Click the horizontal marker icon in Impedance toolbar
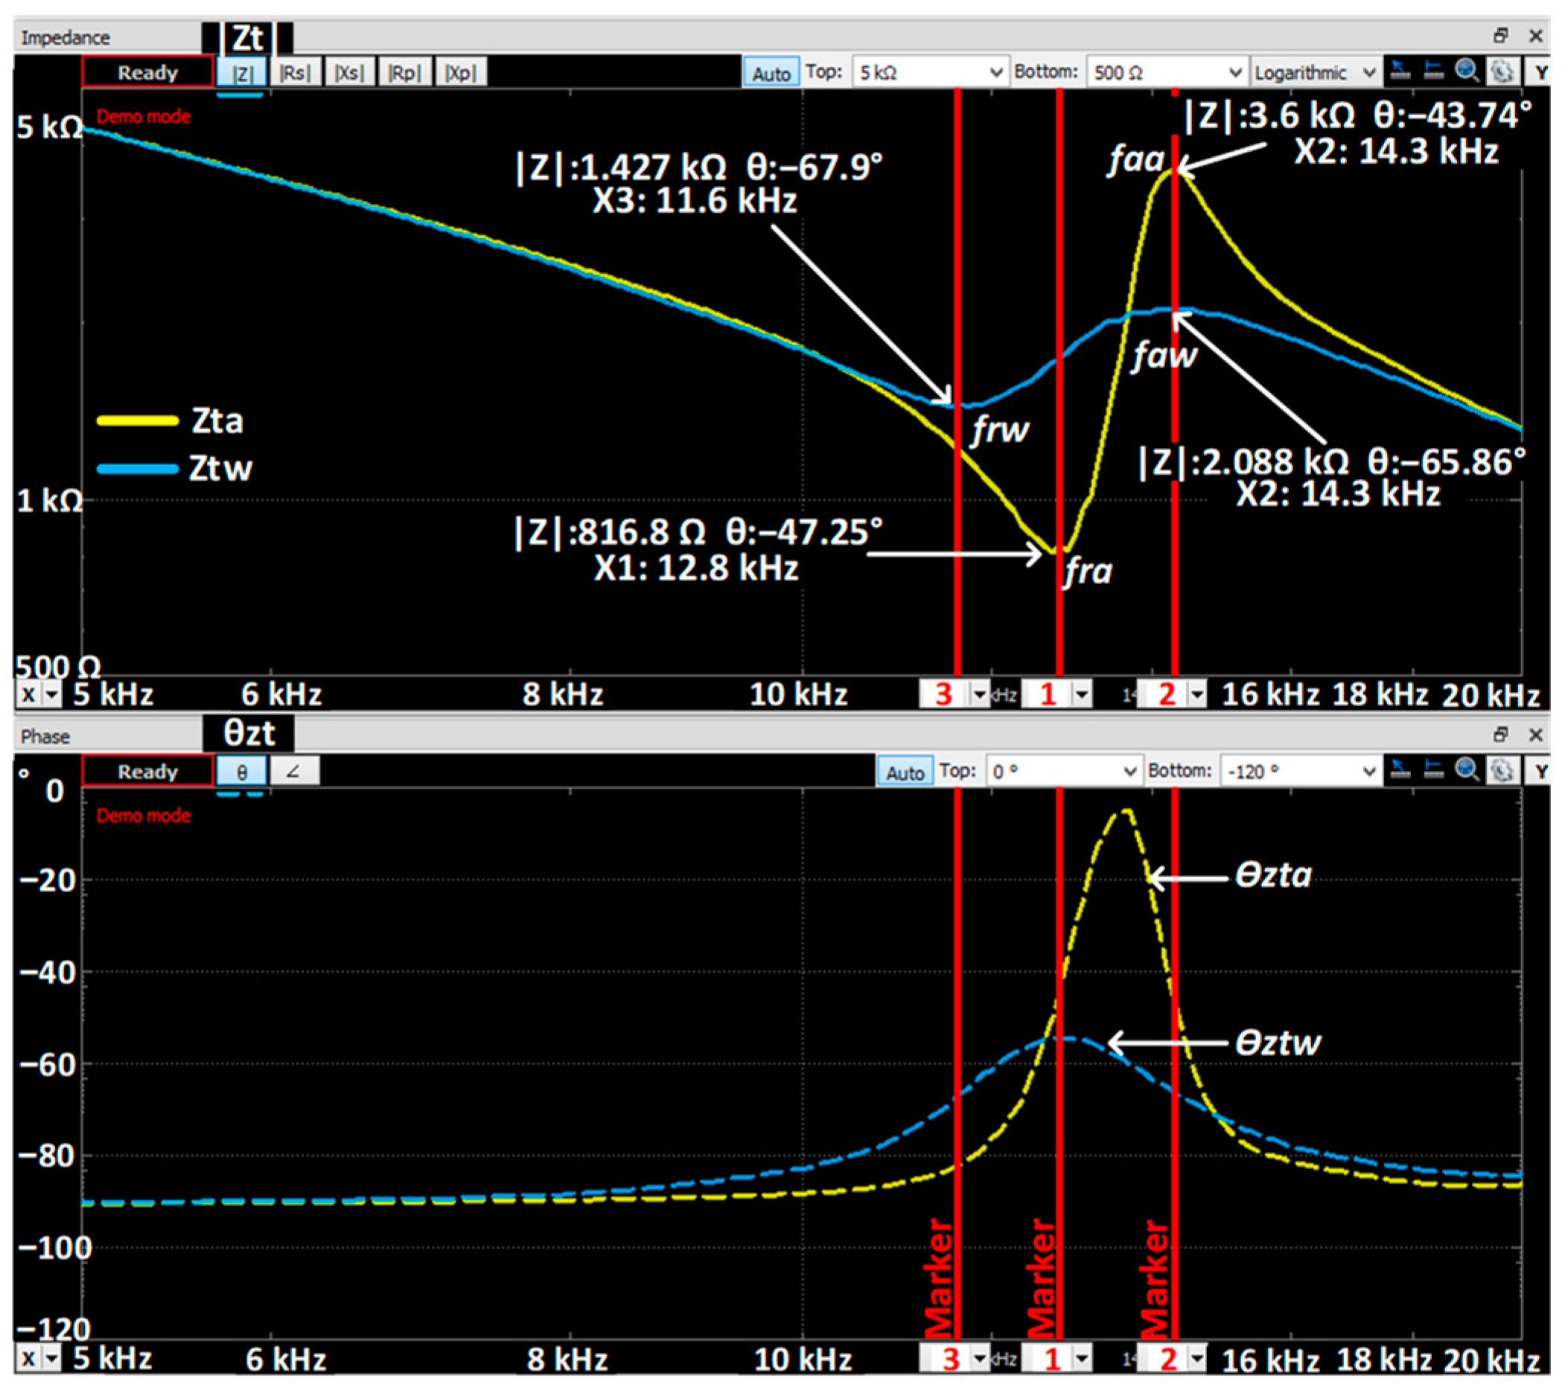Viewport: 1565px width, 1387px height. click(x=1432, y=72)
